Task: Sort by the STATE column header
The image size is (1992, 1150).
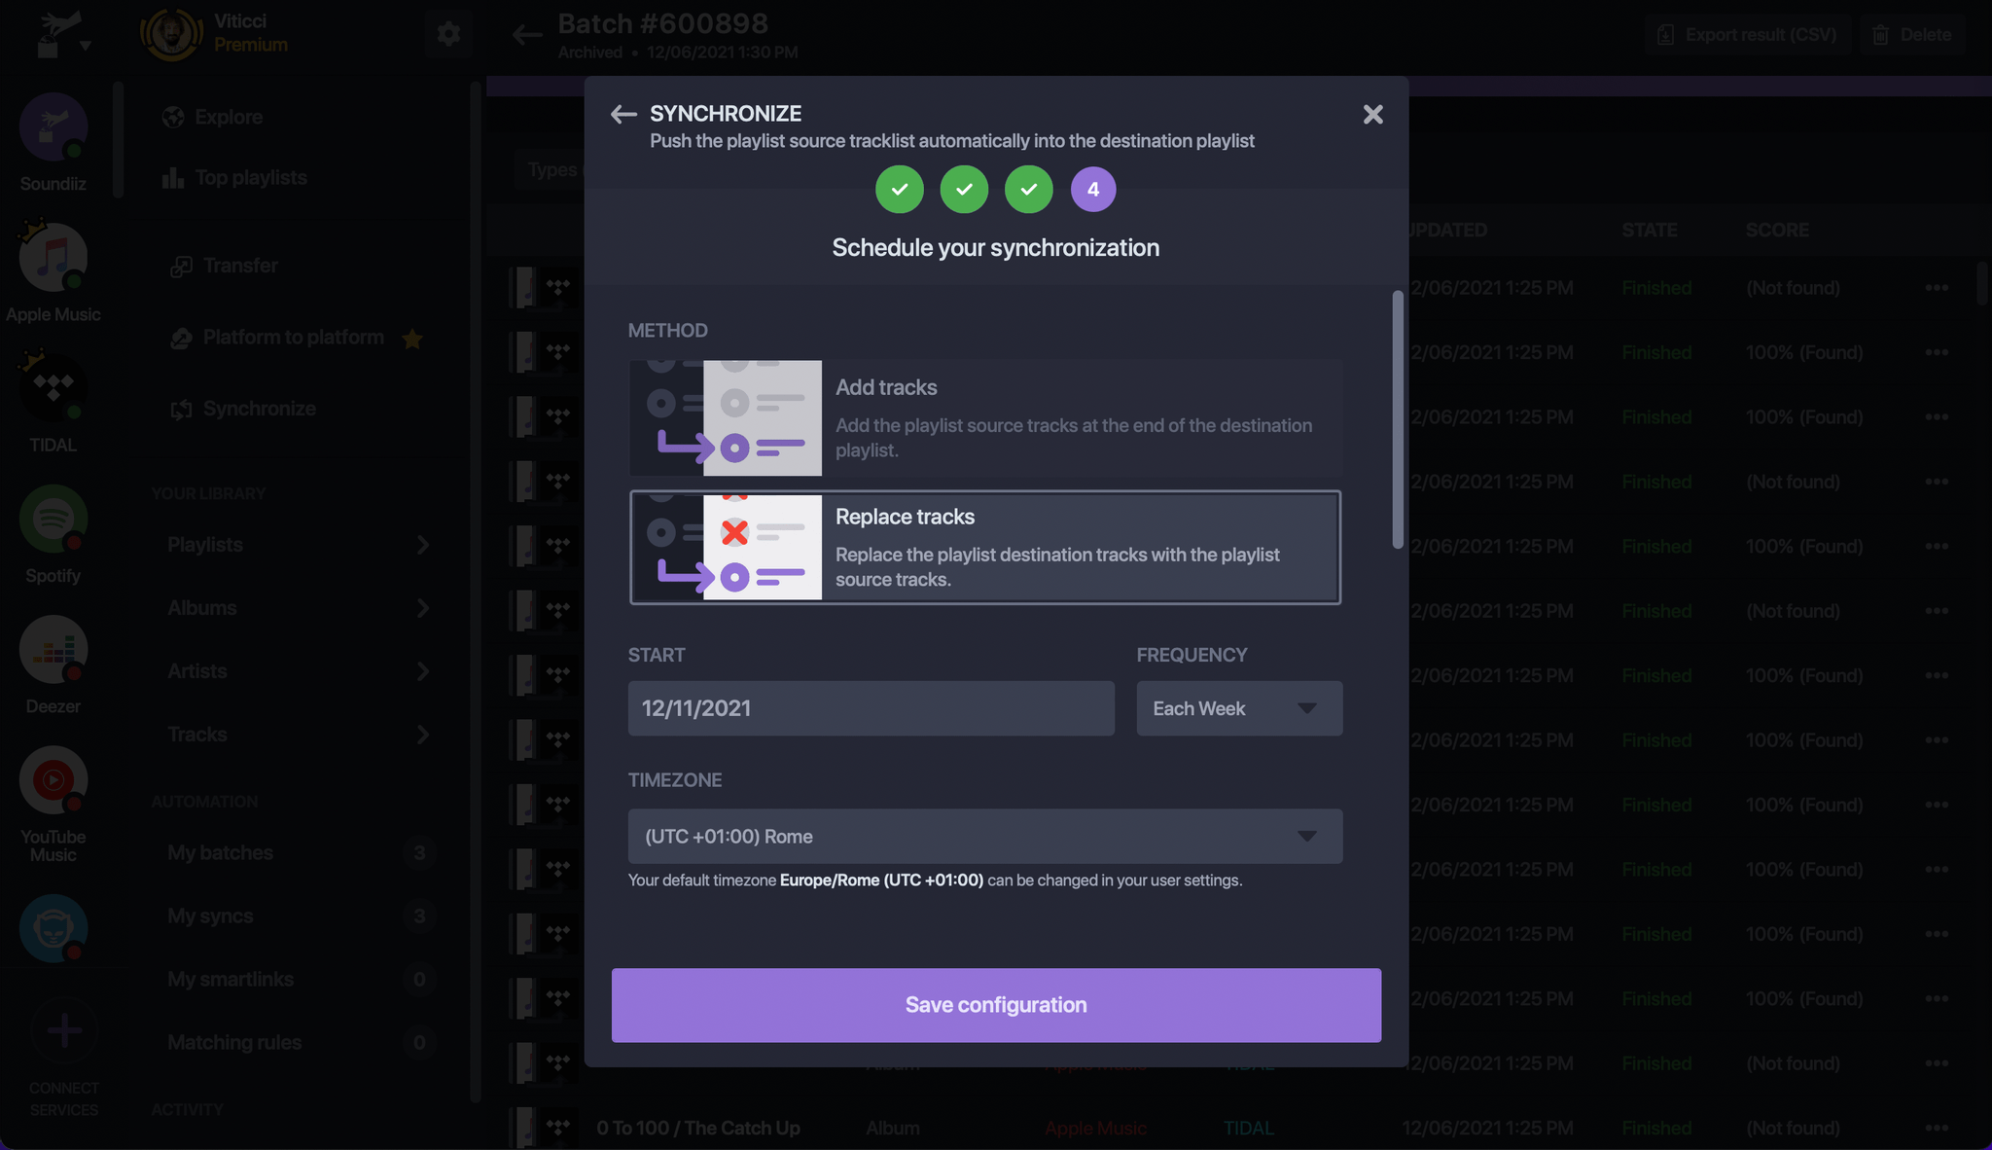Action: [1649, 231]
